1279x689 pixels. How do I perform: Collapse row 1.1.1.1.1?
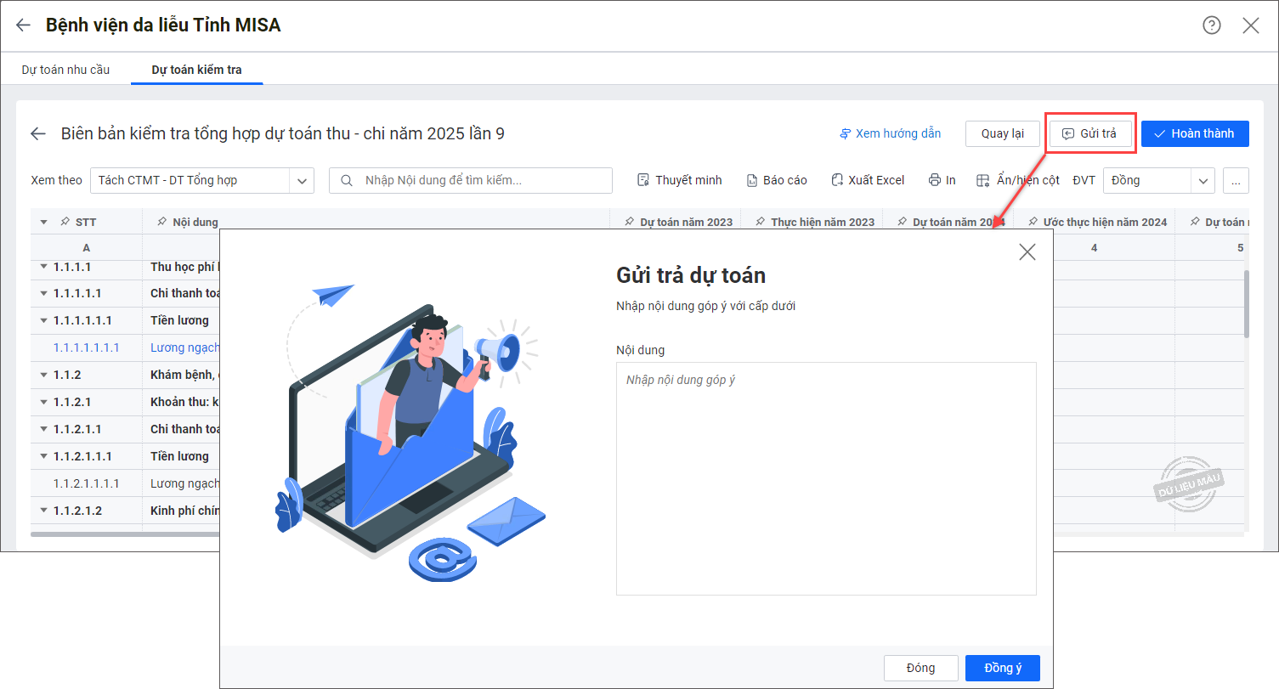pyautogui.click(x=44, y=293)
